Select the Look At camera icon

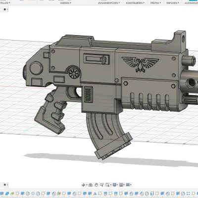(x=91, y=185)
